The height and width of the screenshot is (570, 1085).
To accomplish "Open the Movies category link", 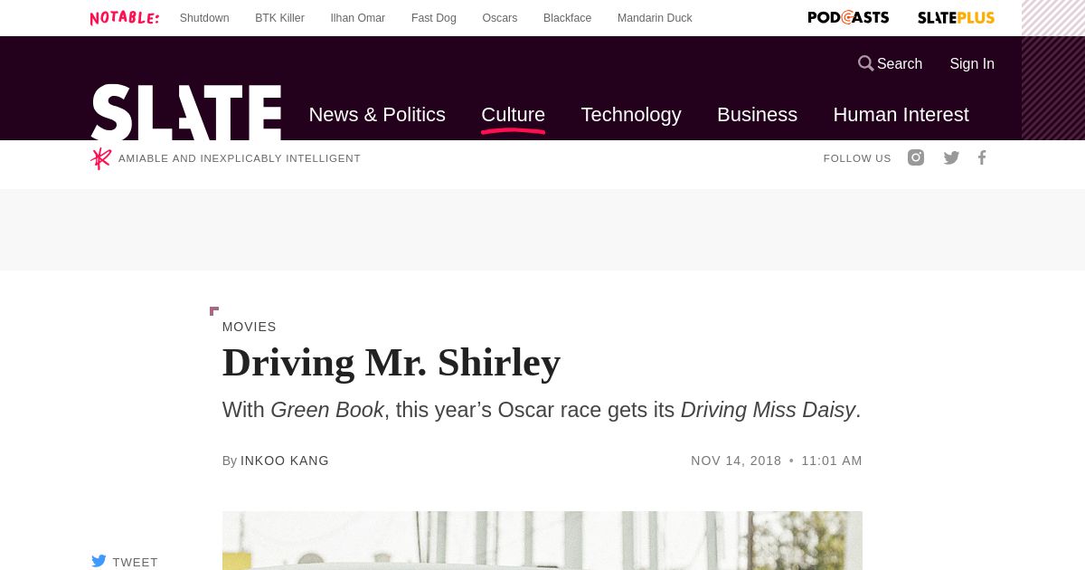I will click(250, 327).
